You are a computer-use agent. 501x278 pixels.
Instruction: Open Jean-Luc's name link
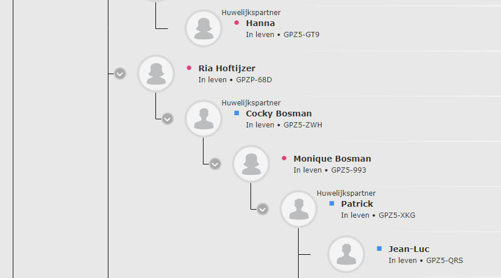(409, 249)
